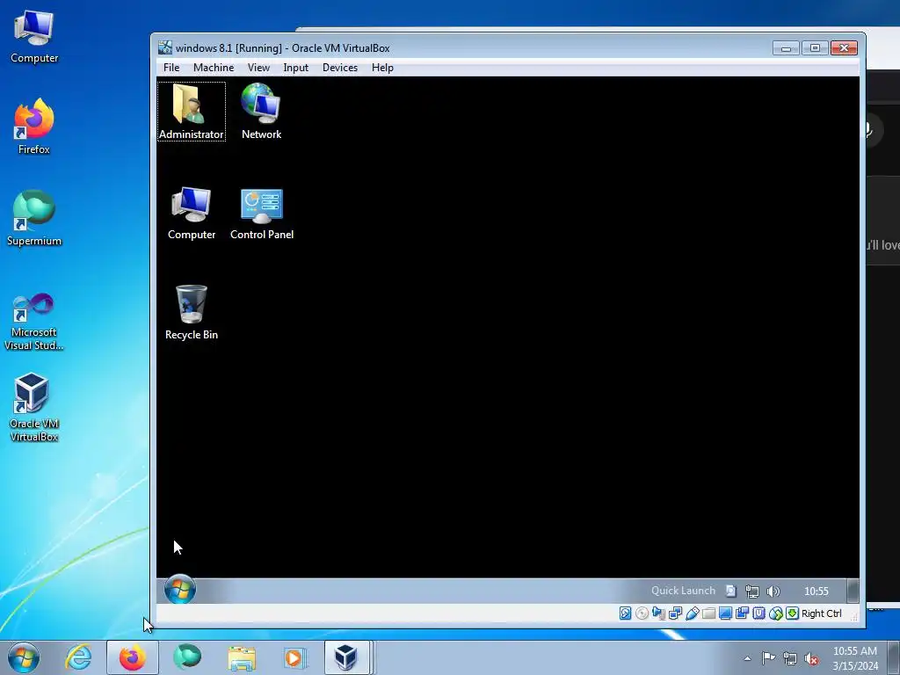Switch to Firefox in the host taskbar

[x=132, y=657]
